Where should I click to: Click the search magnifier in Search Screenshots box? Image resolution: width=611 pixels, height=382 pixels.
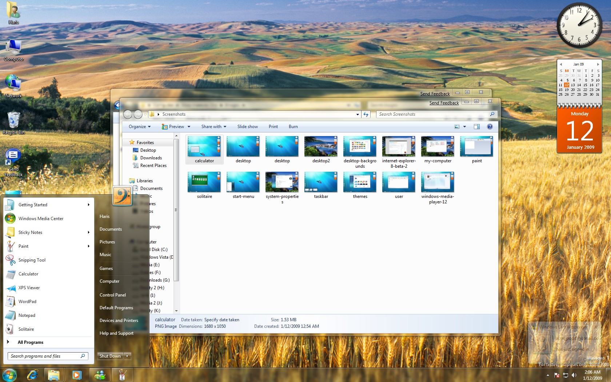tap(492, 114)
